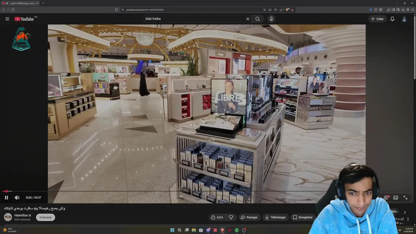
Task: Reload the page in the browser
Action: [13, 10]
